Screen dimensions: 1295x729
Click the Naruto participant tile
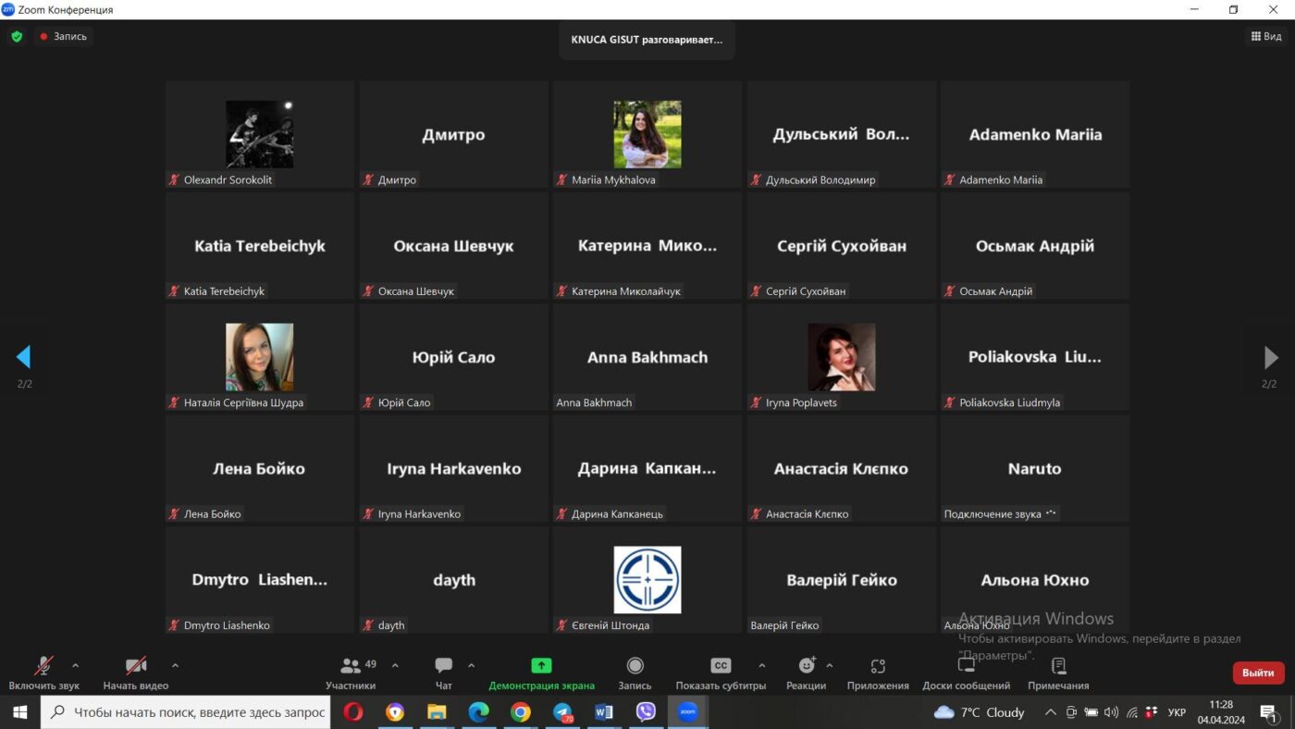pos(1035,468)
